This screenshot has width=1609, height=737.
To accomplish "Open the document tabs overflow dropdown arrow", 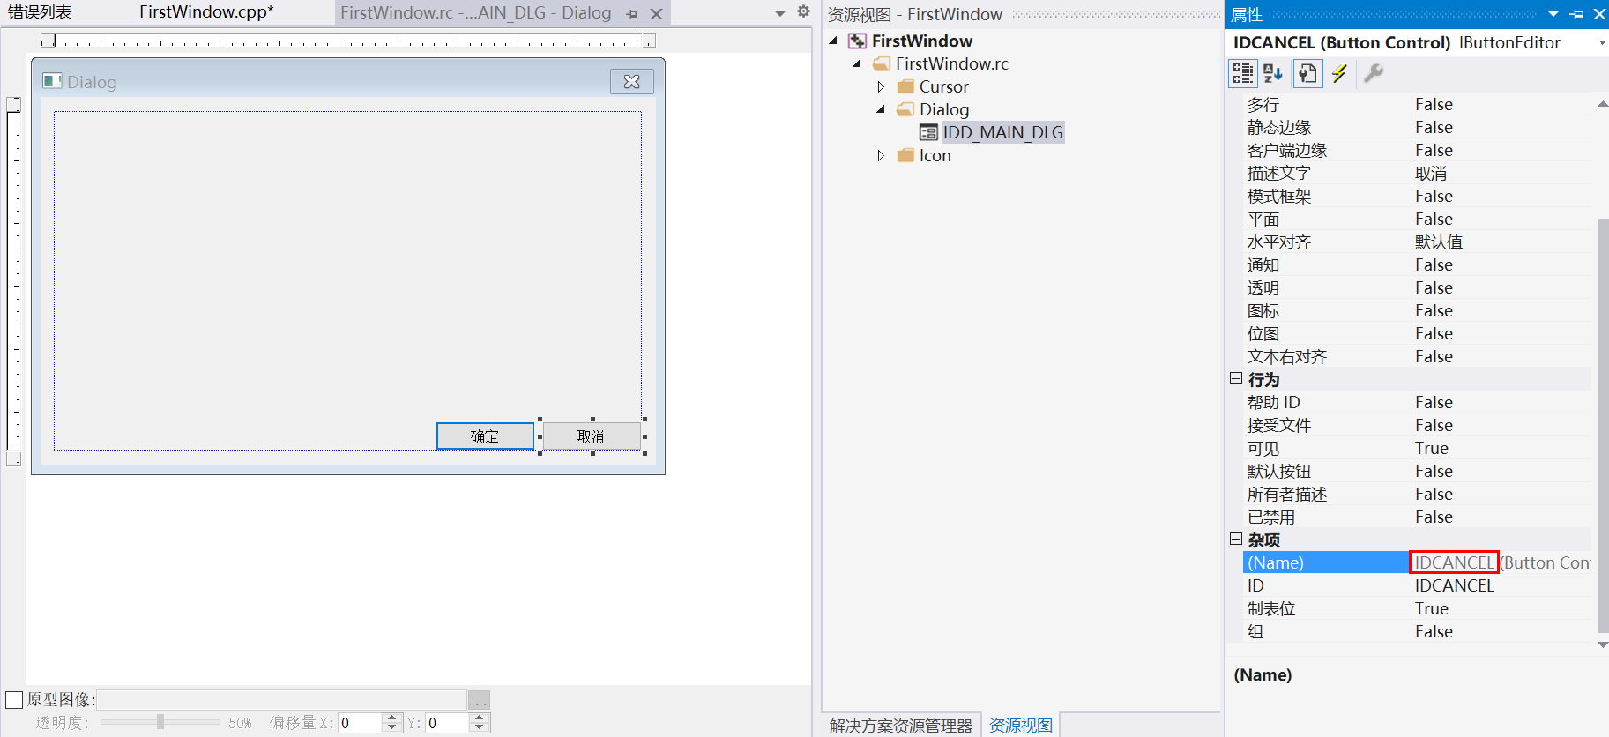I will pyautogui.click(x=780, y=14).
